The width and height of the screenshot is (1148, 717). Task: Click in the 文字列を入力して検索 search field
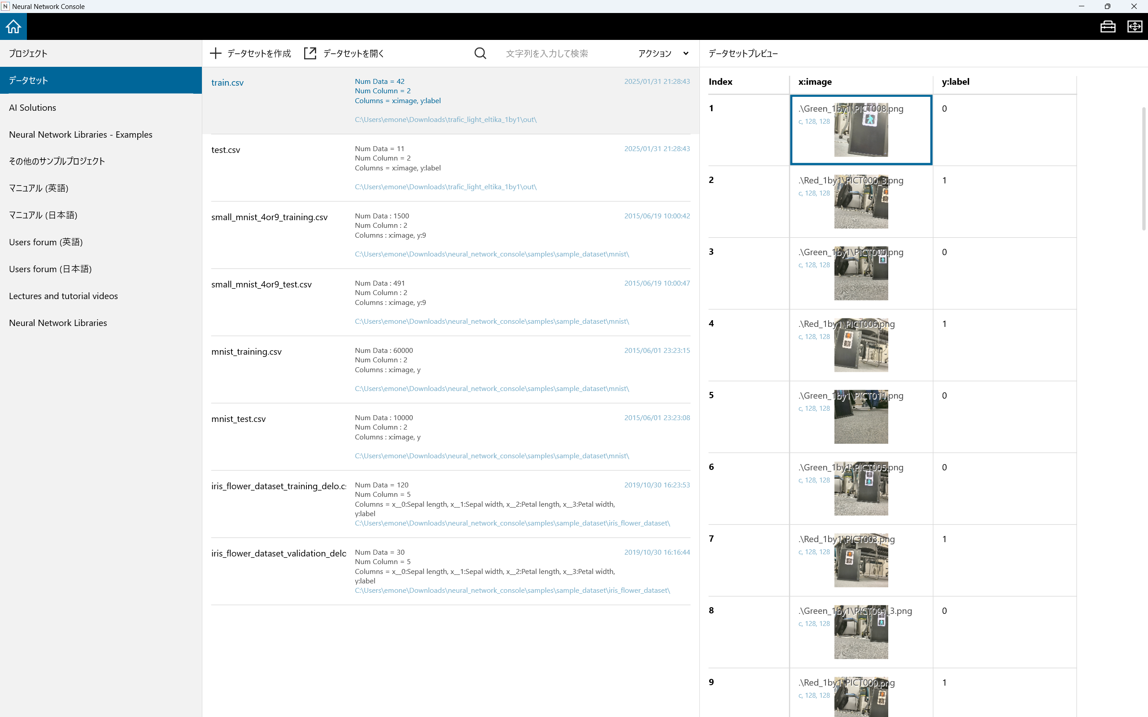tap(564, 53)
